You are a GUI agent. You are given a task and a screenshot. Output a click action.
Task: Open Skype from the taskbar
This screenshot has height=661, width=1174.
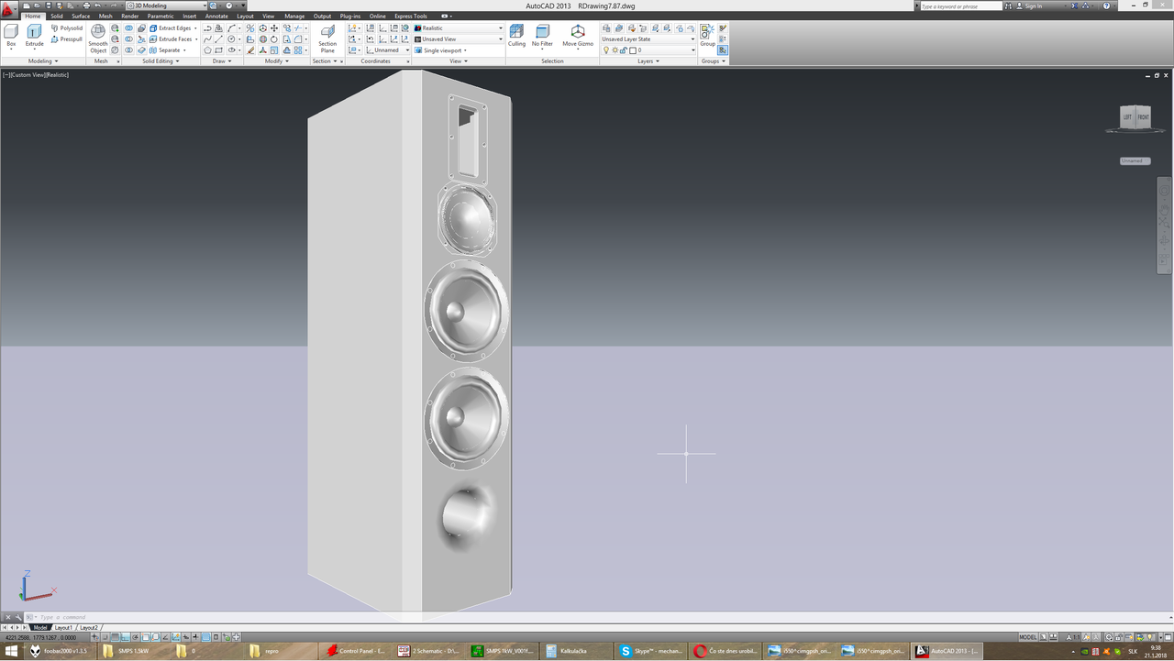pyautogui.click(x=651, y=651)
